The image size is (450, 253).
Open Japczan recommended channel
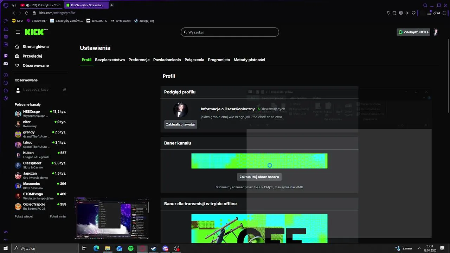coord(40,175)
